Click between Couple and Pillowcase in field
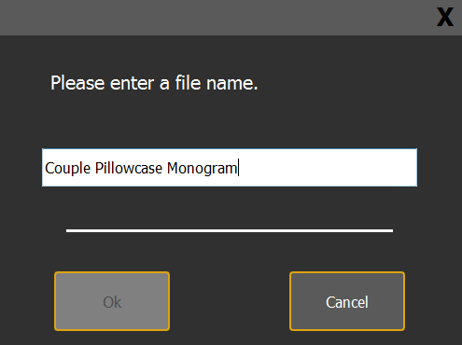 [x=92, y=168]
